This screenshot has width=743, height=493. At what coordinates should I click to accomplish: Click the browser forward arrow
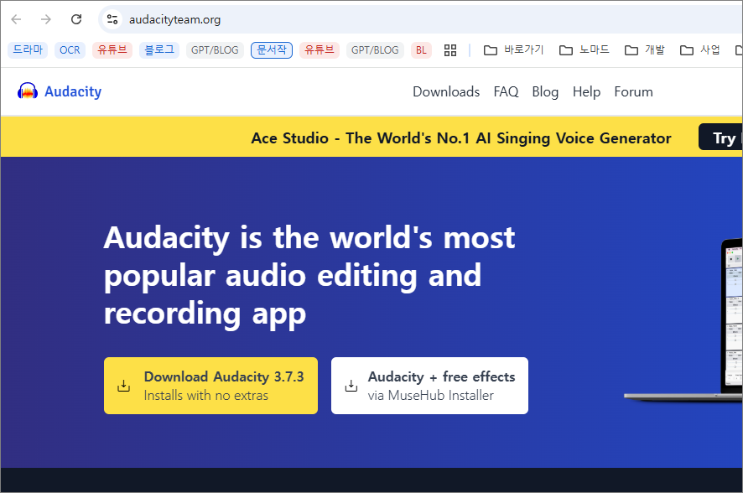tap(46, 19)
